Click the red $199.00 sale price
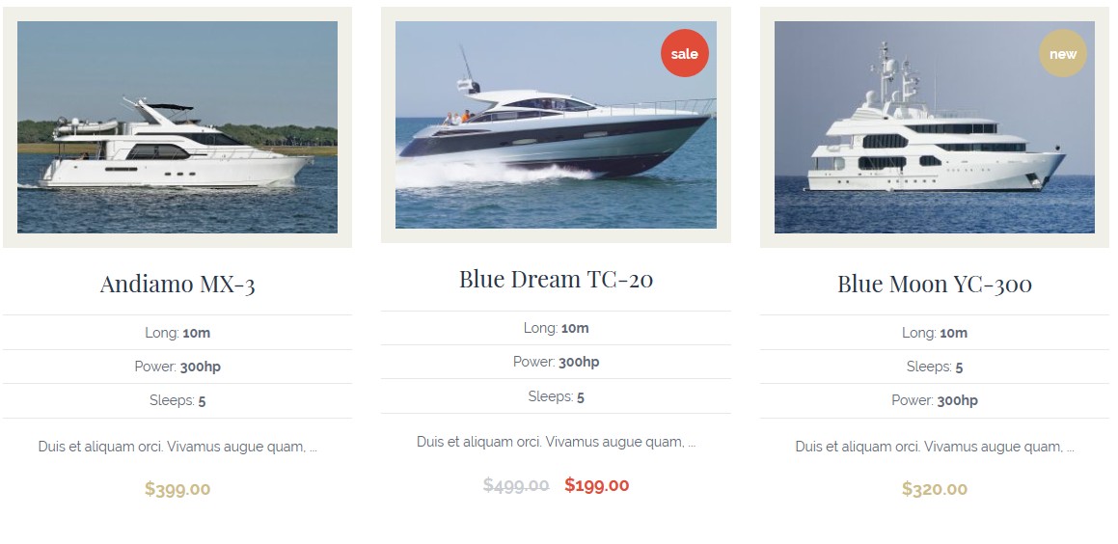1118x544 pixels. [597, 485]
